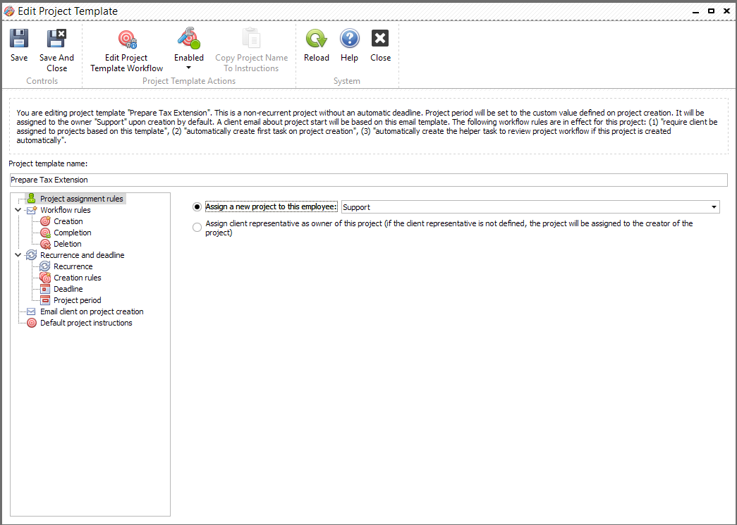Select the Deadline tree item
Viewport: 737px width, 525px height.
point(68,289)
